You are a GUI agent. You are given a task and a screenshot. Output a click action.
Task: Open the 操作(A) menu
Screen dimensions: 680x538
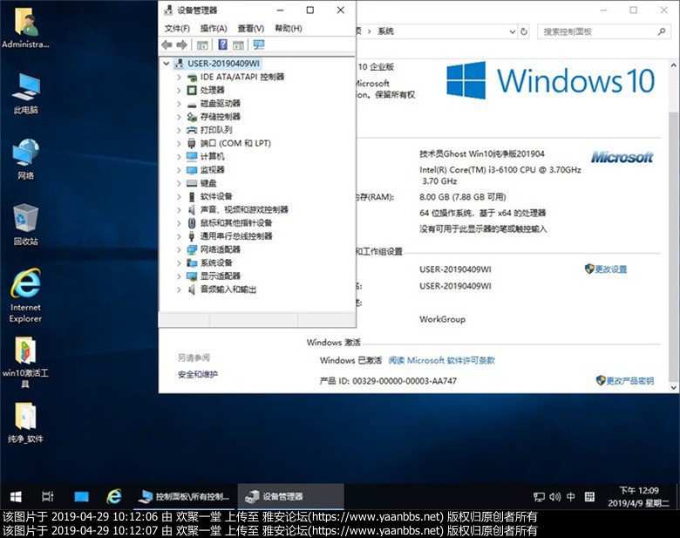pyautogui.click(x=214, y=28)
